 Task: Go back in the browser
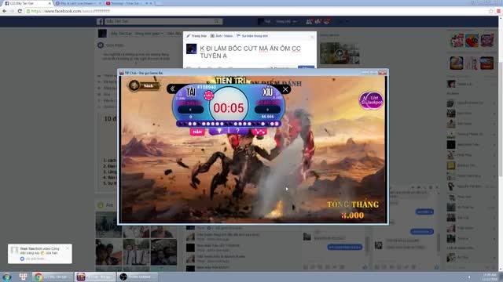click(x=4, y=11)
